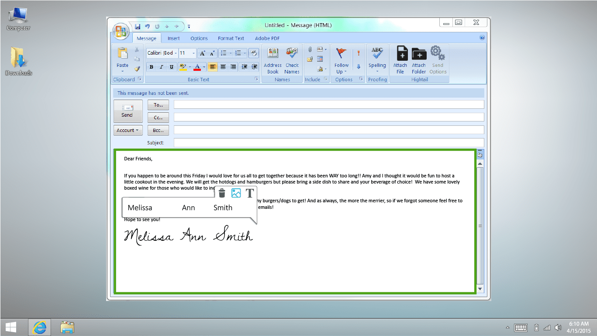Toggle underline formatting
Image resolution: width=597 pixels, height=336 pixels.
tap(172, 67)
